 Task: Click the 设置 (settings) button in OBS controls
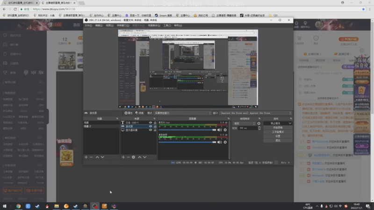pos(278,136)
